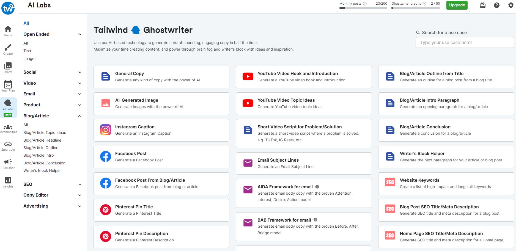Click BAB Framework info icon

point(315,220)
